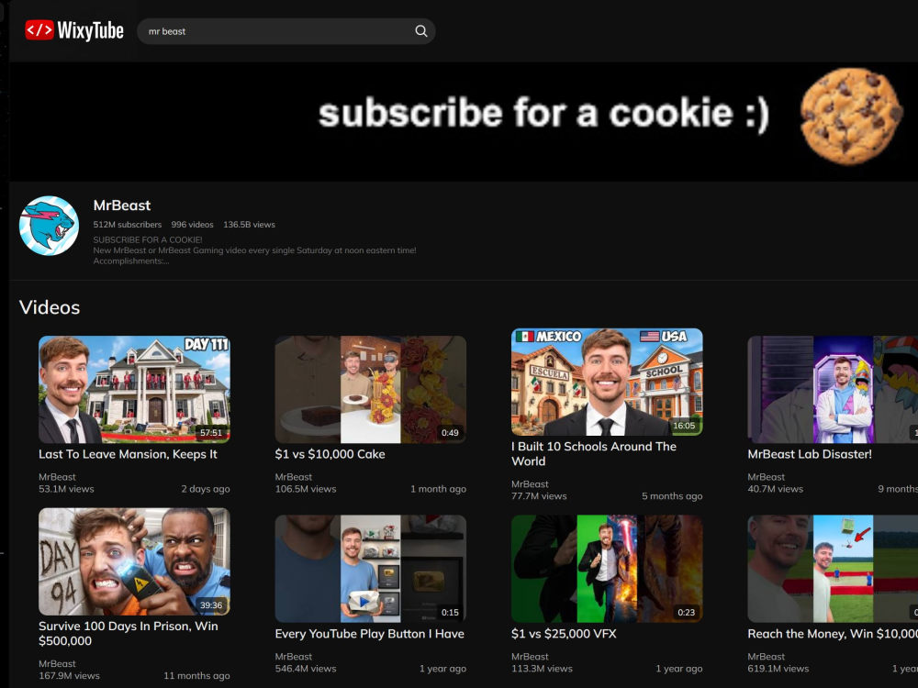This screenshot has width=918, height=688.
Task: Click the '512M subscribers' text
Action: (x=127, y=225)
